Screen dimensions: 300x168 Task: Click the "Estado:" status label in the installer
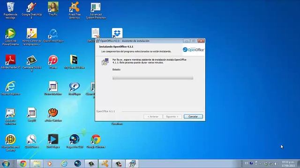tap(117, 70)
